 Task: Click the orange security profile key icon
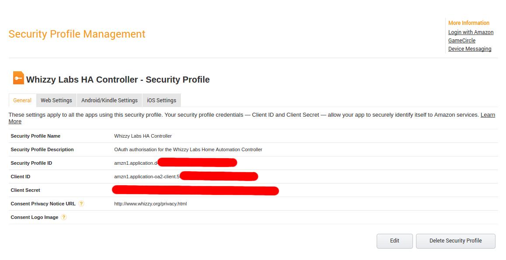point(18,78)
